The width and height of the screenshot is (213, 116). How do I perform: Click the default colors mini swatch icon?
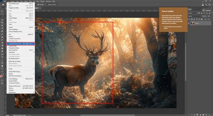(1, 74)
